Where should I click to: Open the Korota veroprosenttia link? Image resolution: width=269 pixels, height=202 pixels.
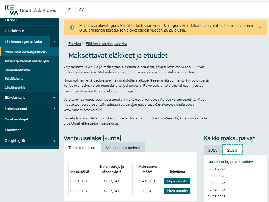click(x=177, y=100)
